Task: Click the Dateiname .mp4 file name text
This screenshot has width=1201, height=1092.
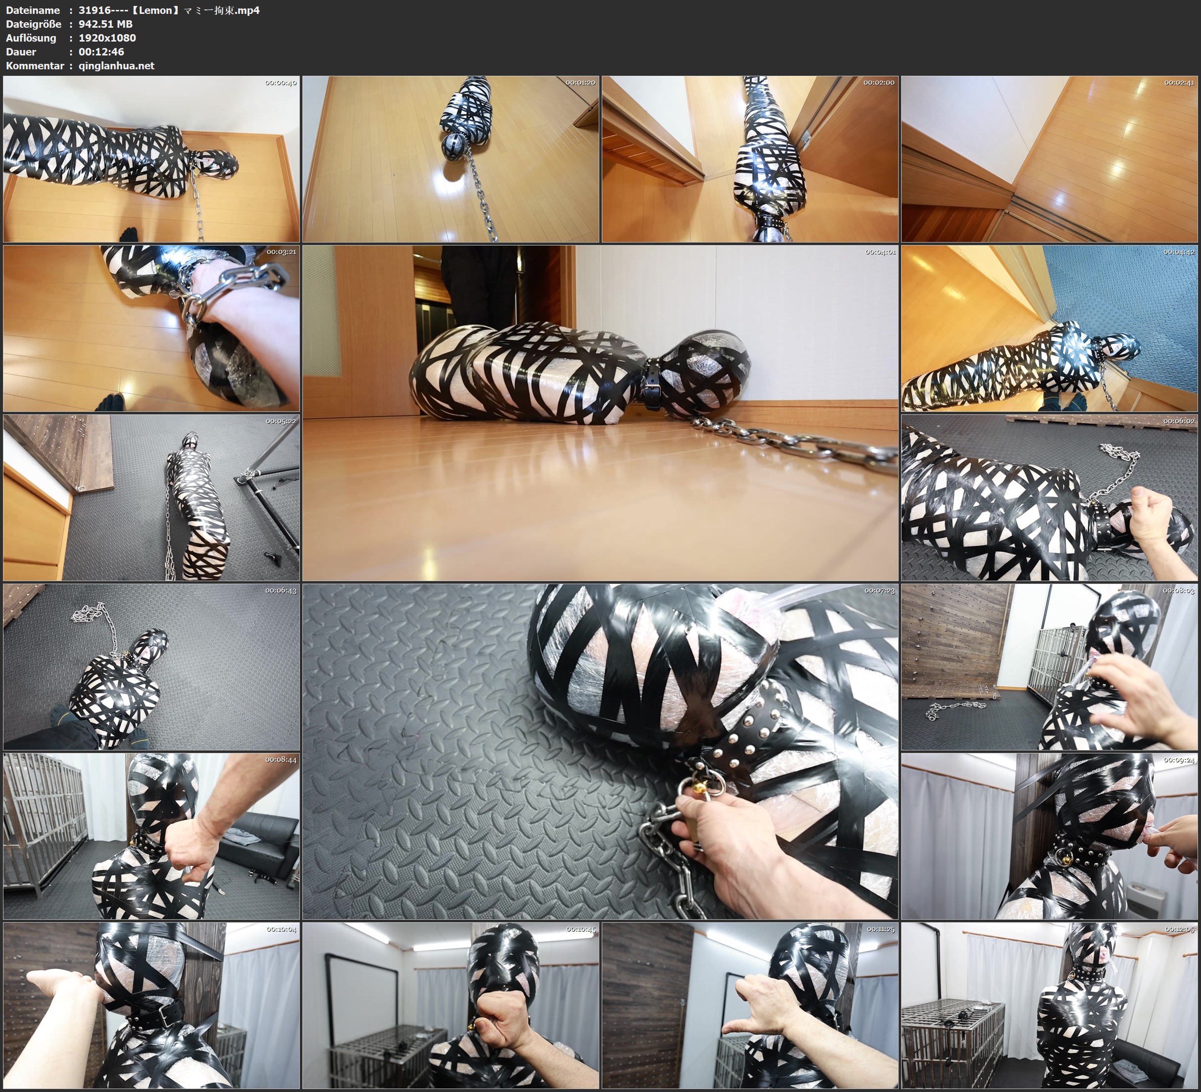Action: (x=169, y=10)
